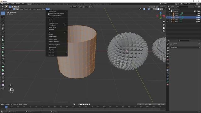This screenshot has height=113, width=201.
Task: Play the animation in timeline
Action: (x=85, y=105)
